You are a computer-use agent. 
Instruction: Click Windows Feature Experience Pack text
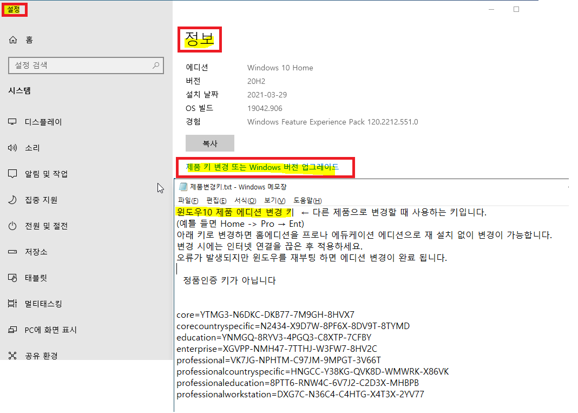[332, 122]
